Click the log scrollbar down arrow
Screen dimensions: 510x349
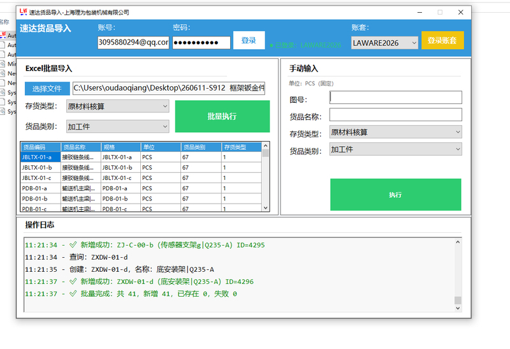point(458,308)
